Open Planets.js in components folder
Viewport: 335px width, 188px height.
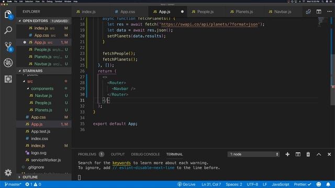click(44, 110)
